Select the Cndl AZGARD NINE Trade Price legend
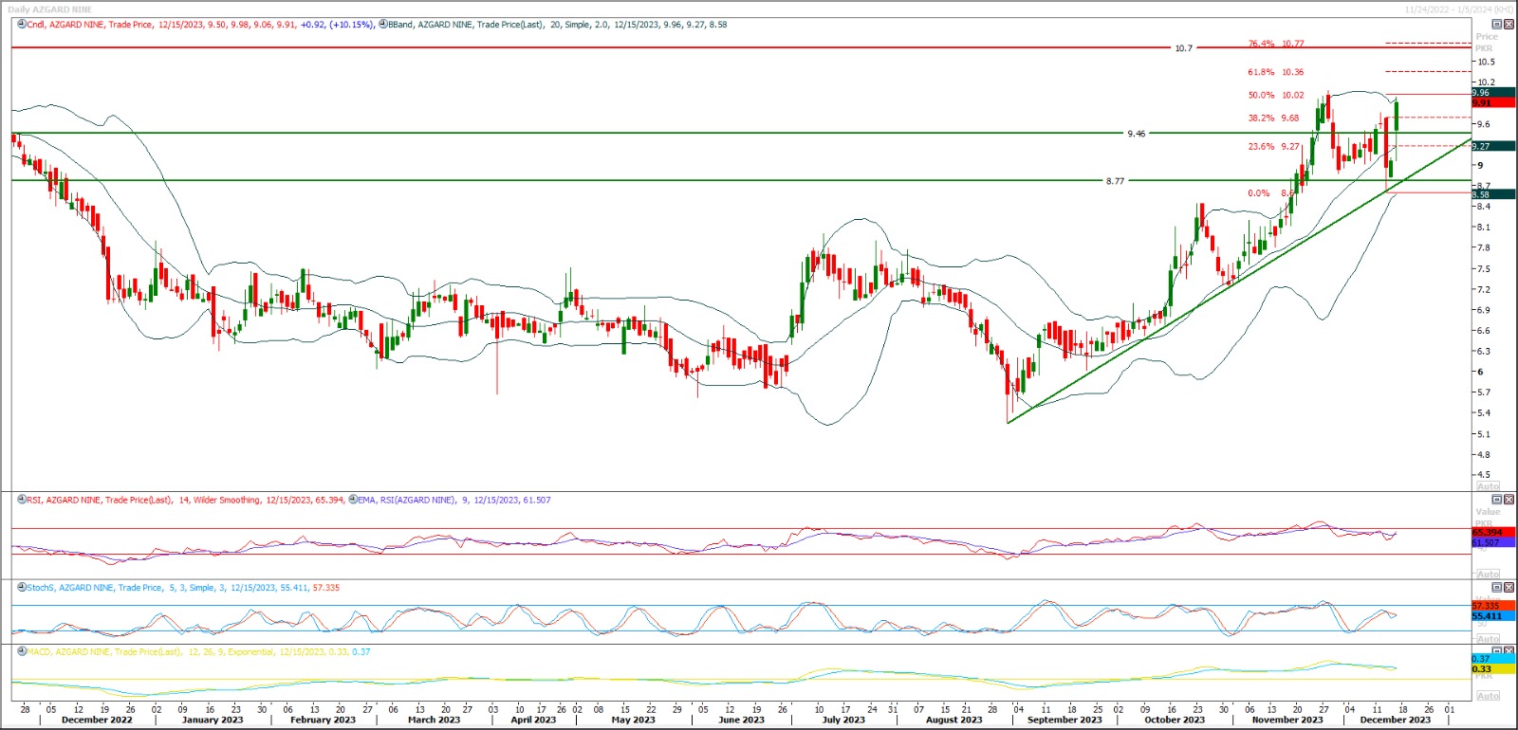Screen dimensions: 1518x730 [x=200, y=25]
